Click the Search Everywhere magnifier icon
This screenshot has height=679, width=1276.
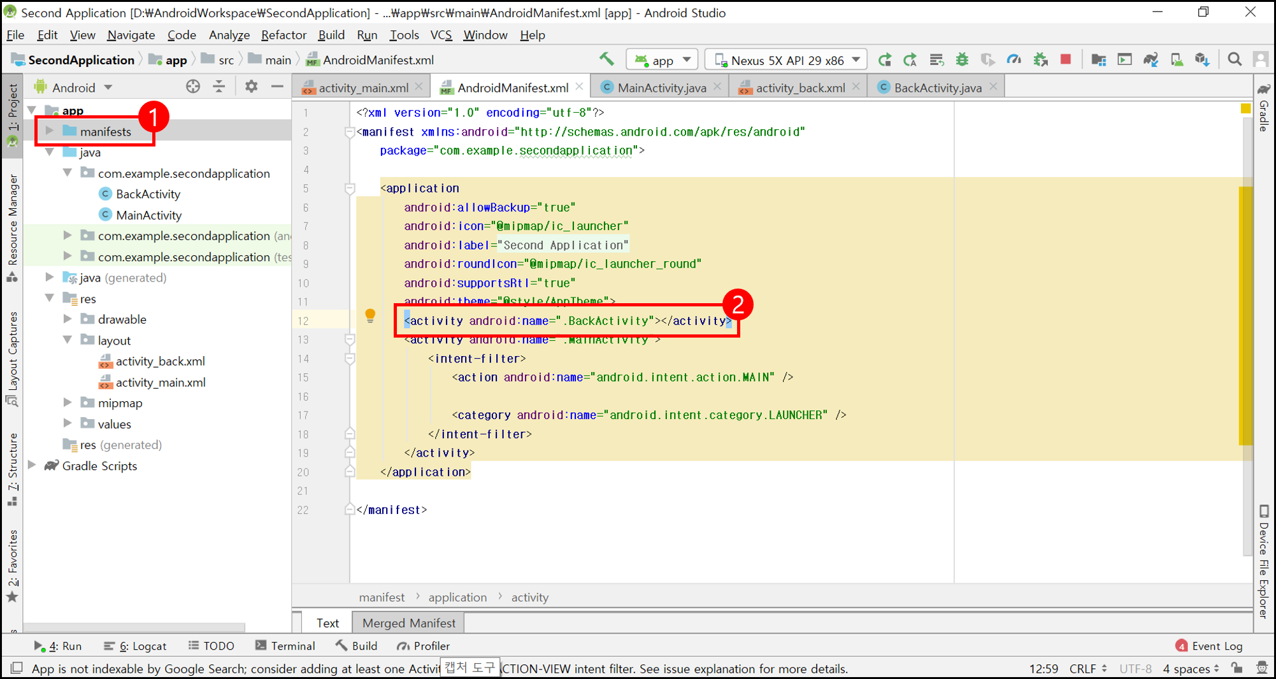1235,60
